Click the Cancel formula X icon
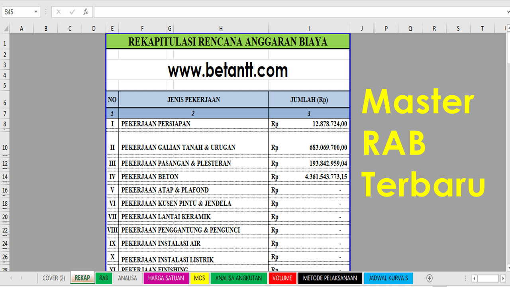Image resolution: width=510 pixels, height=287 pixels. (59, 12)
